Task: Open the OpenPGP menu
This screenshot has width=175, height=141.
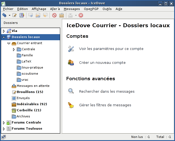Action: tap(91, 9)
